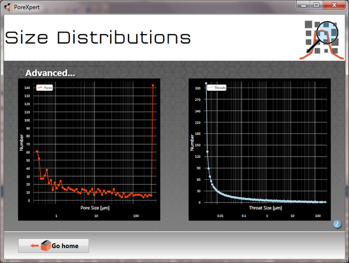Click the PoreXpert title text
The width and height of the screenshot is (349, 263).
point(27,7)
